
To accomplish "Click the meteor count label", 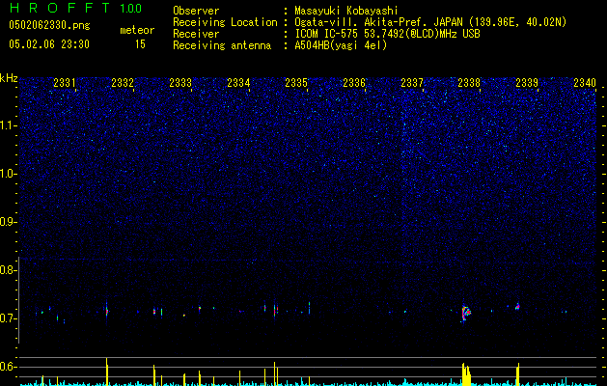I will point(137,30).
